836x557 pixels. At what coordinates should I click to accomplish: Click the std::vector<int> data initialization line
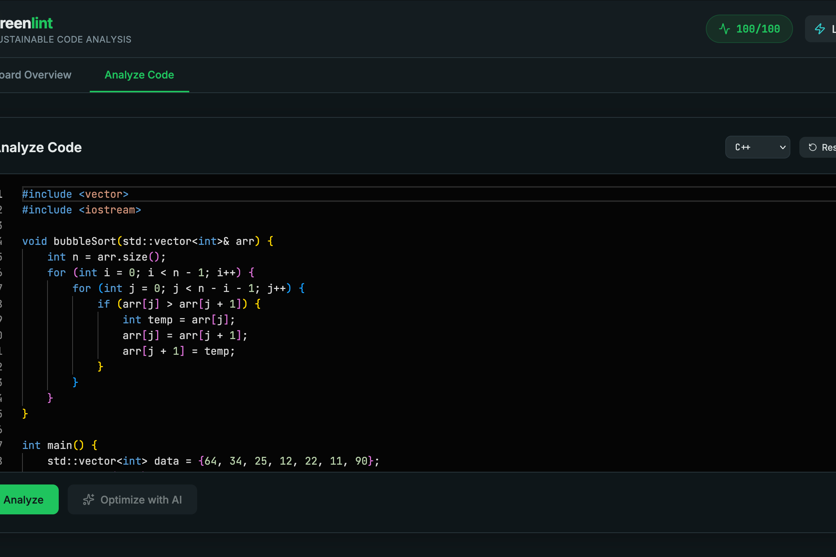coord(213,461)
